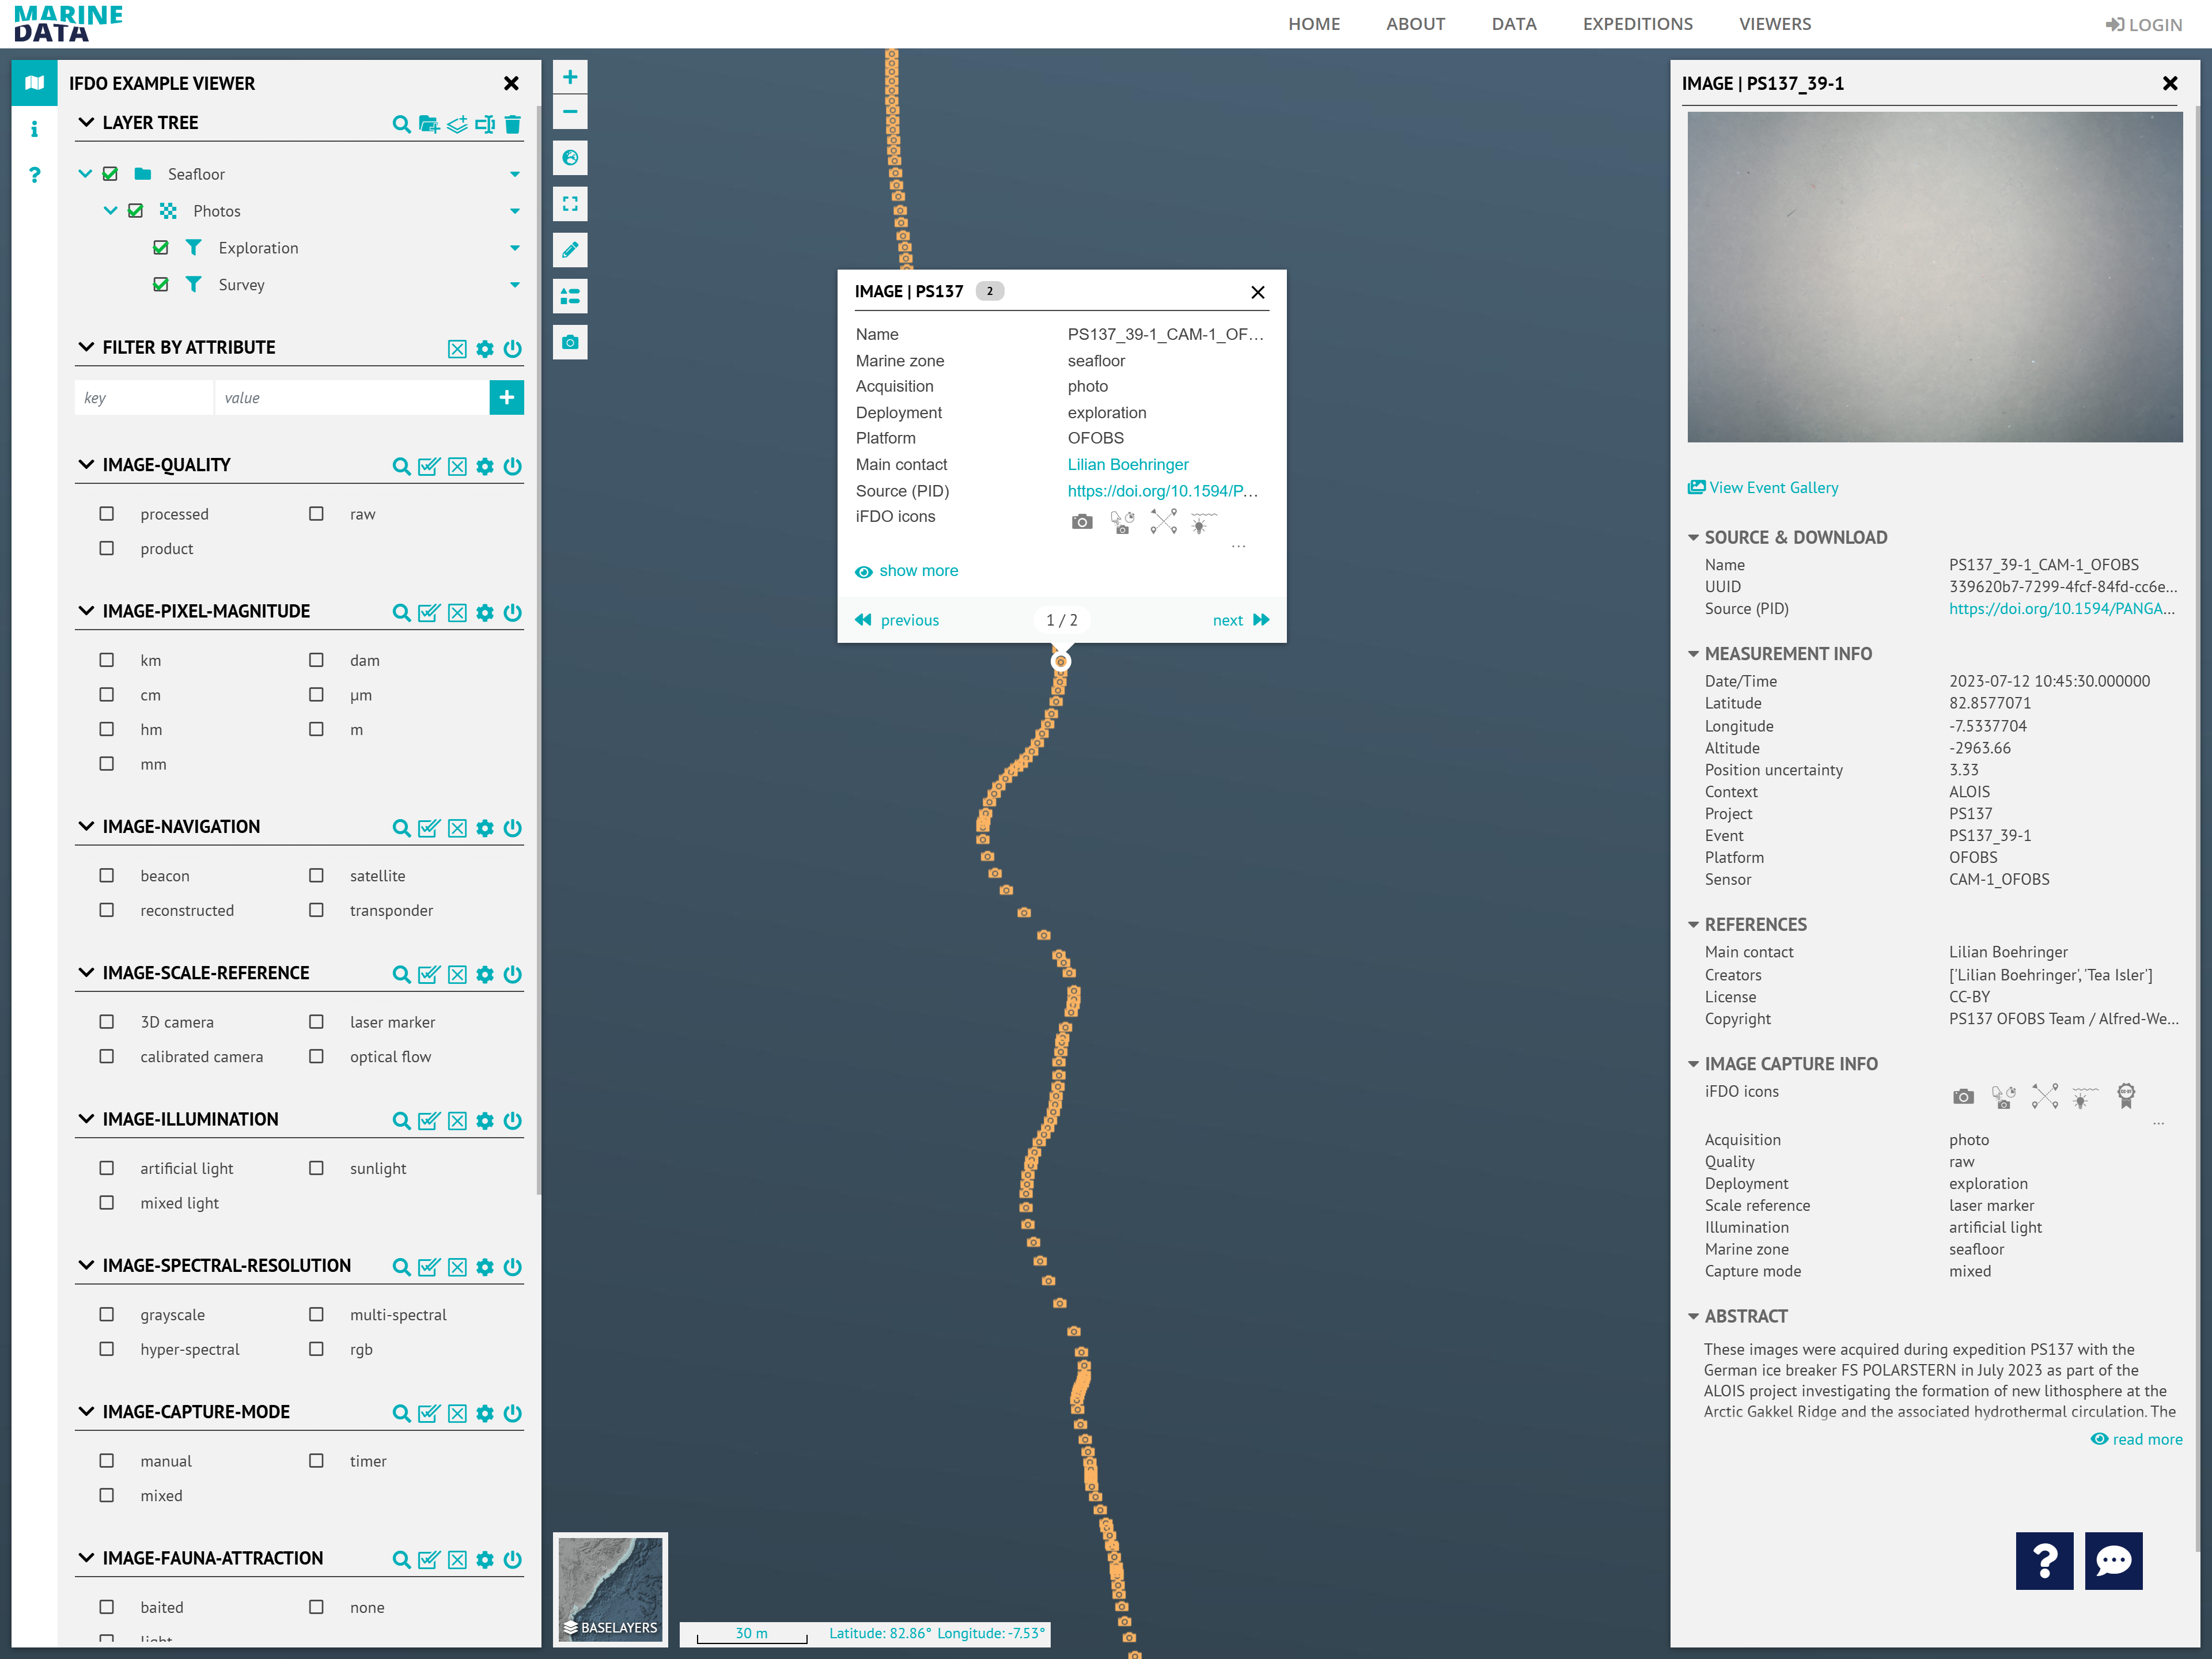Image resolution: width=2212 pixels, height=1659 pixels.
Task: Open map viewer tab in sidebar
Action: click(34, 83)
